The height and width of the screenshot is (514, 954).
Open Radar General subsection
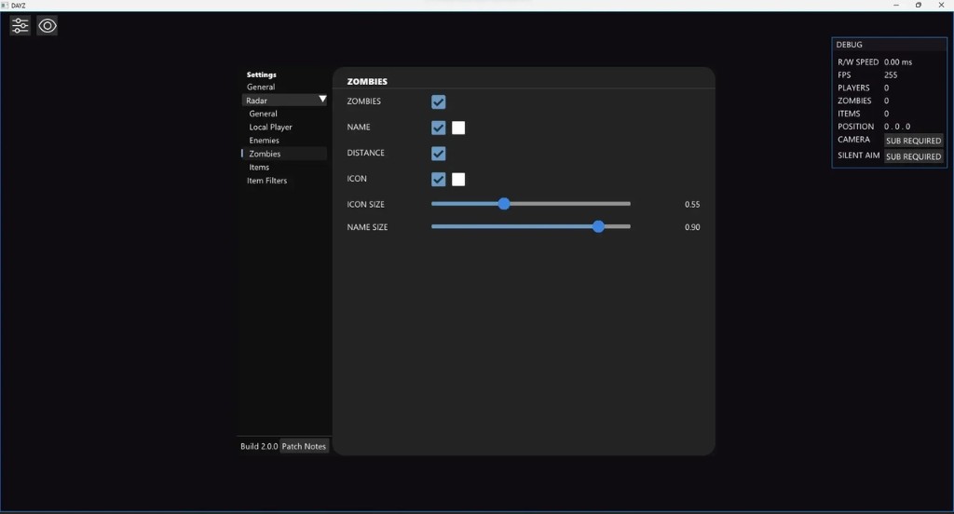pos(263,114)
